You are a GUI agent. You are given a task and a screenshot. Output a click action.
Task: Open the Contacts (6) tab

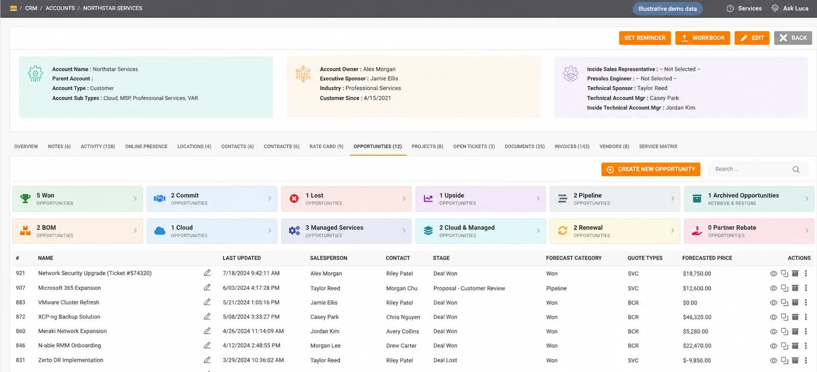coord(237,146)
